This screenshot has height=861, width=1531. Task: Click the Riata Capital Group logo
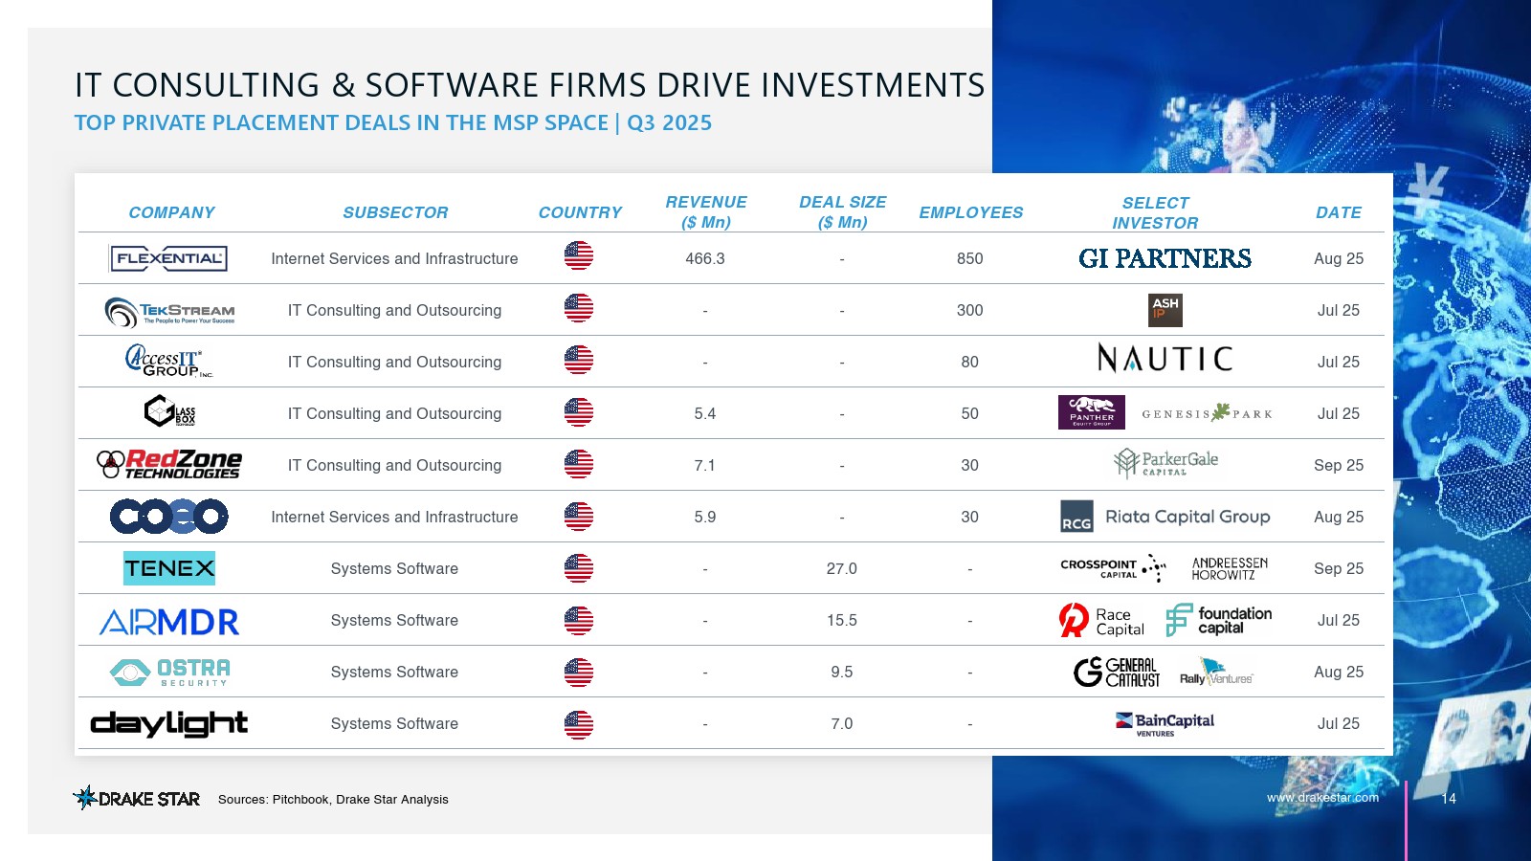pyautogui.click(x=1165, y=517)
